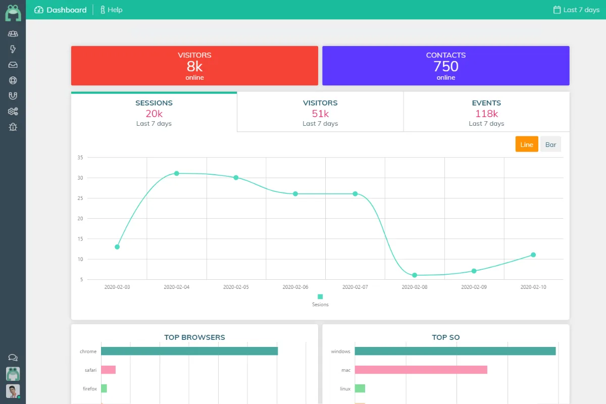The height and width of the screenshot is (404, 606).
Task: Click the 2020-02-03 data point on chart
Action: coord(117,247)
